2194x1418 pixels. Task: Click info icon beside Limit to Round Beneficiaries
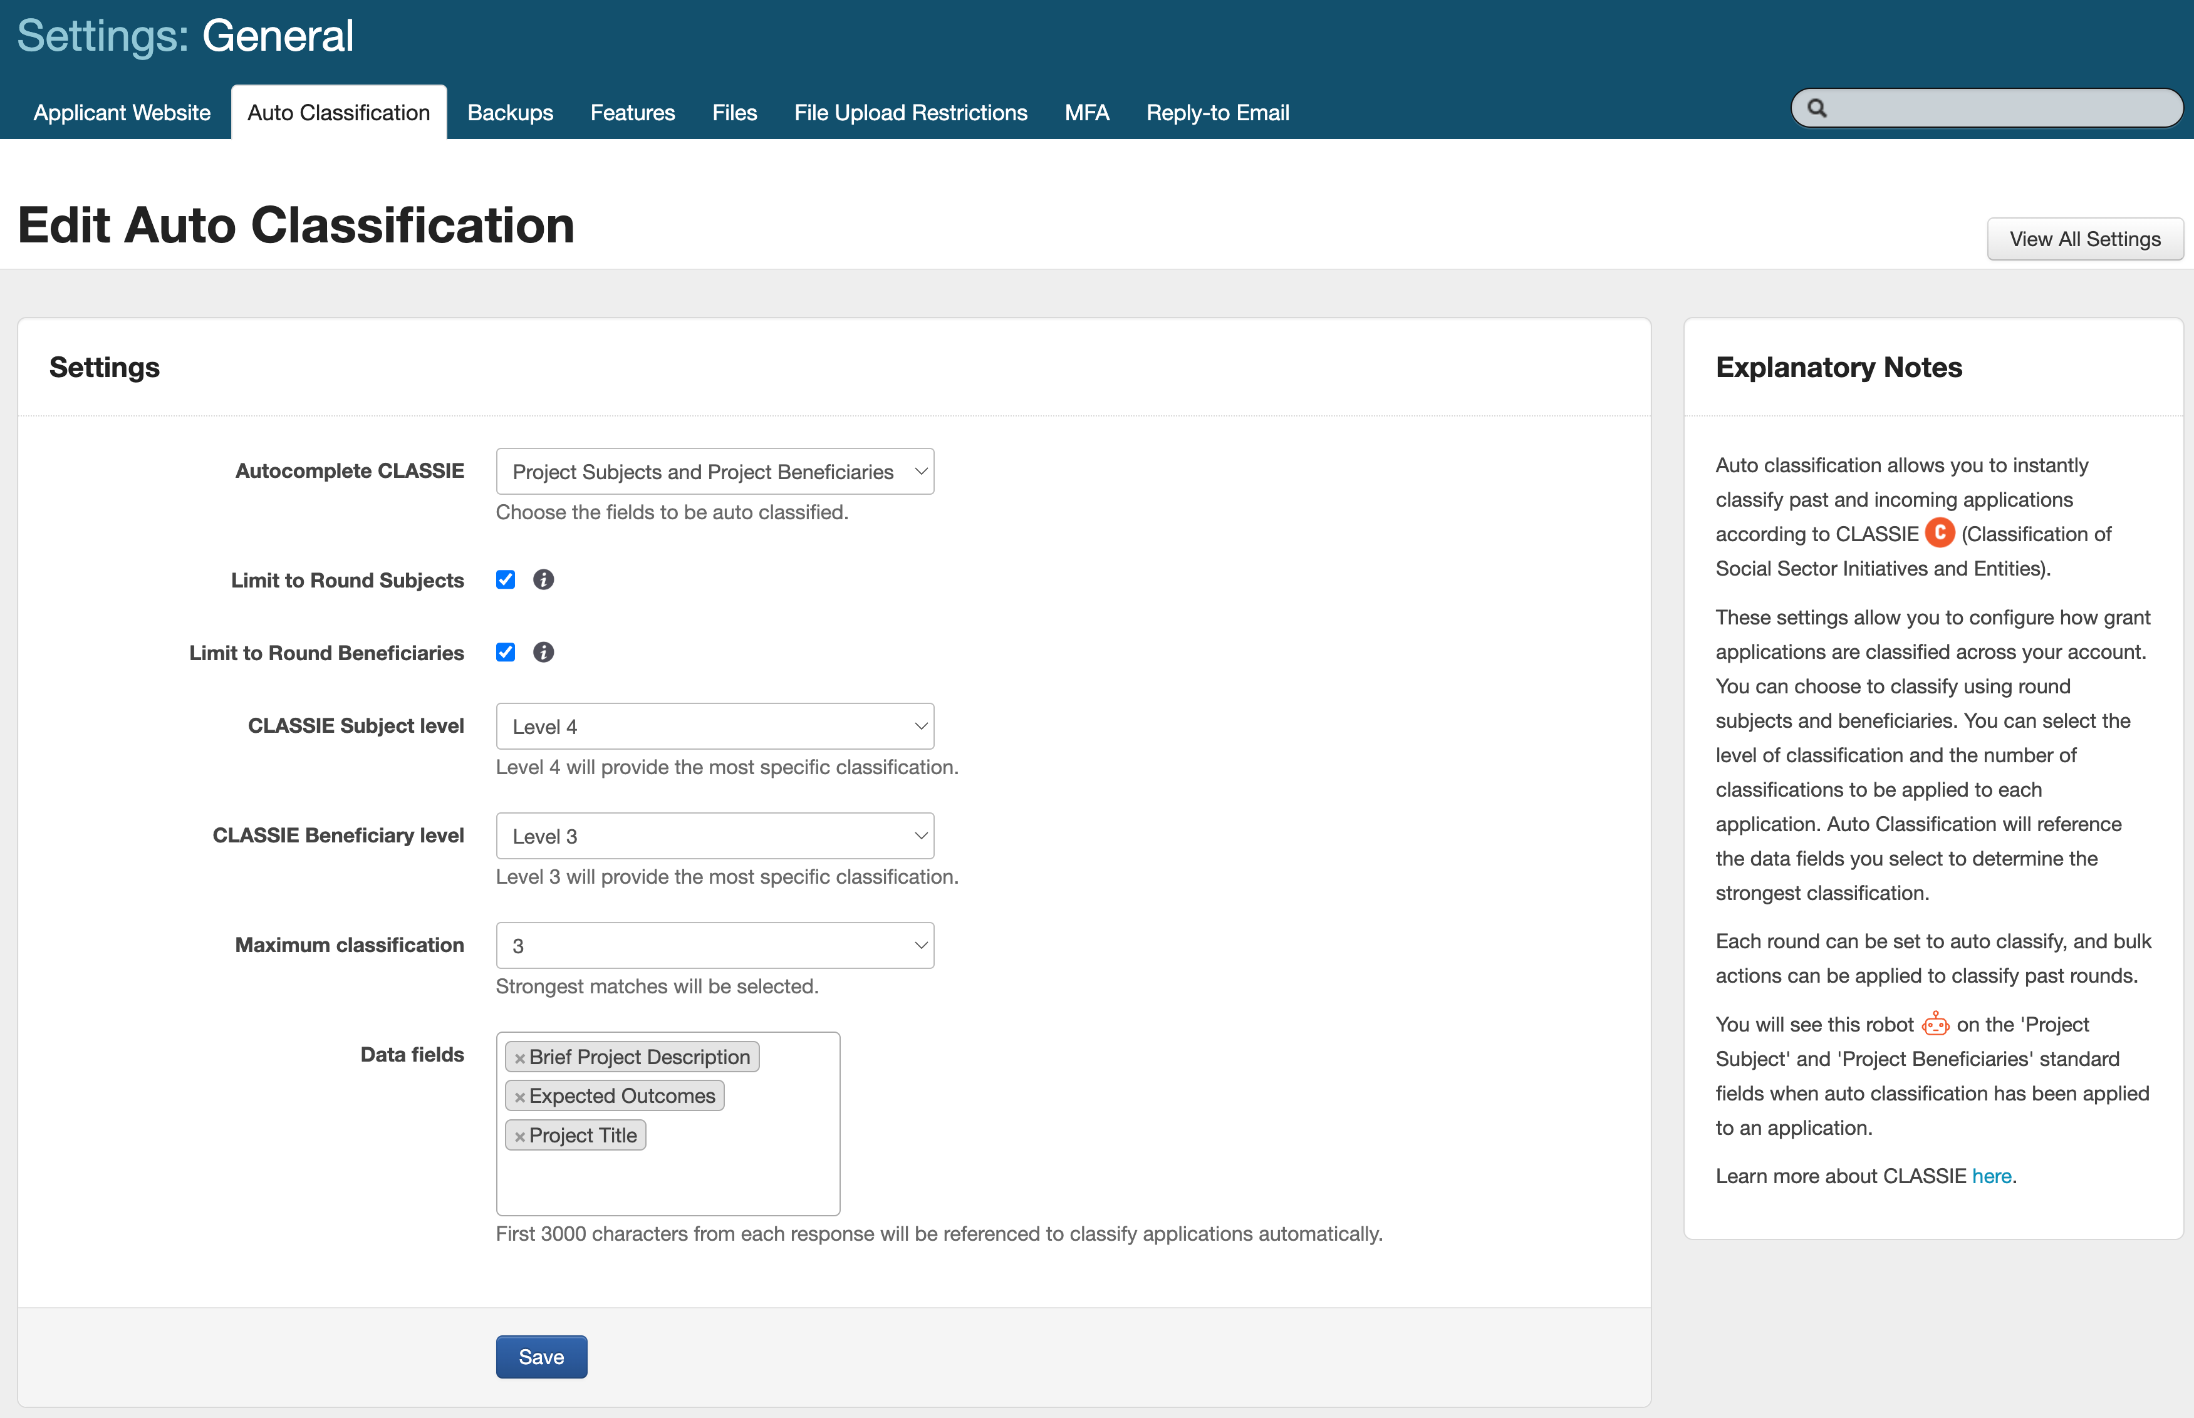pyautogui.click(x=543, y=653)
